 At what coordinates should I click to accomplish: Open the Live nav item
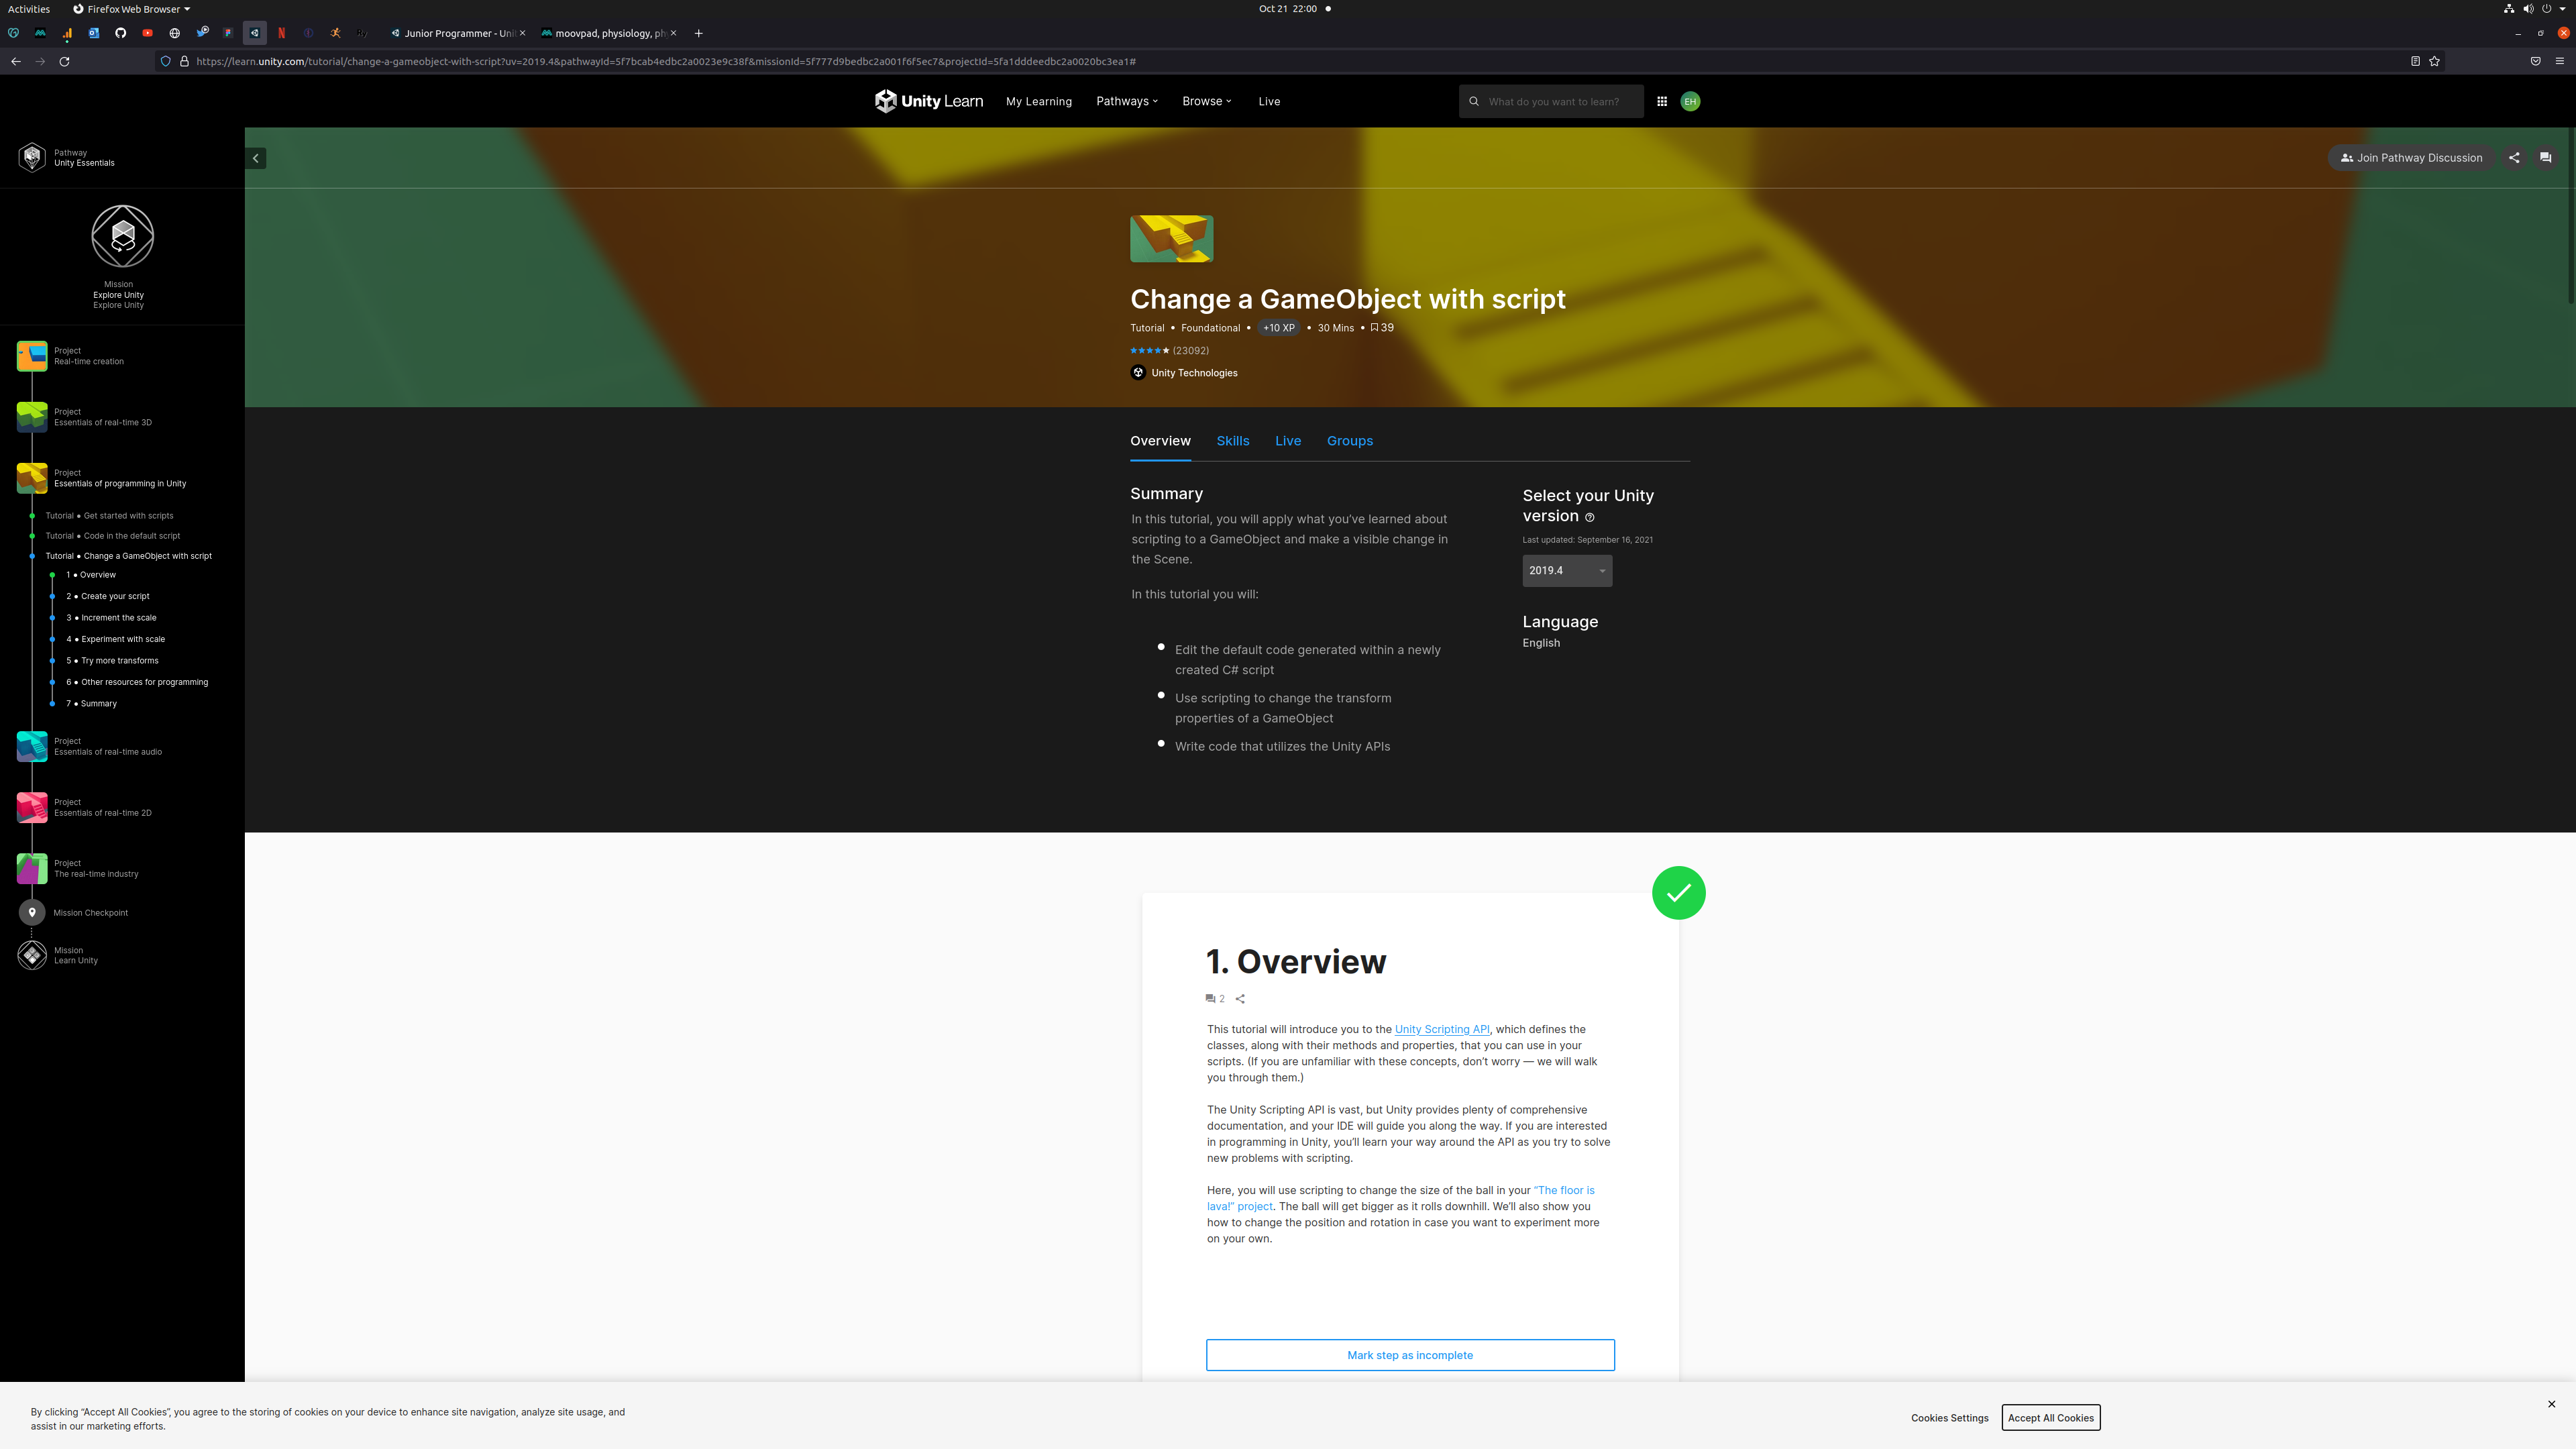click(x=1269, y=101)
